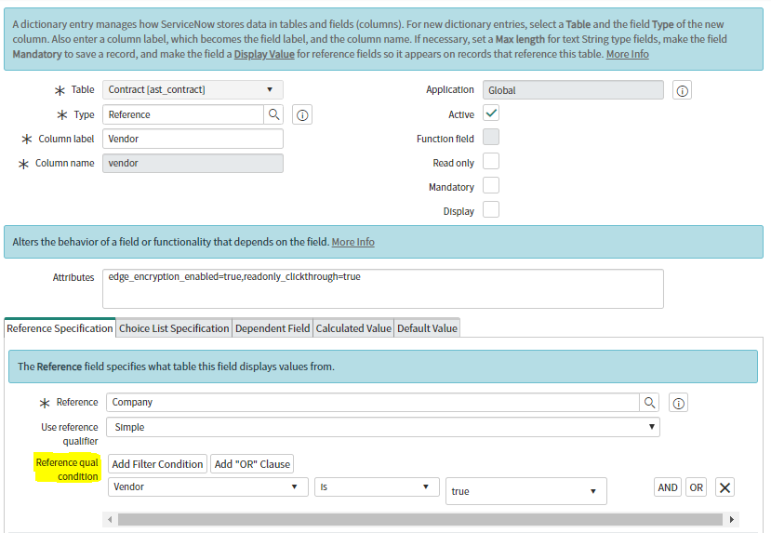
Task: Click the Reference field search magnifier icon
Action: [650, 403]
